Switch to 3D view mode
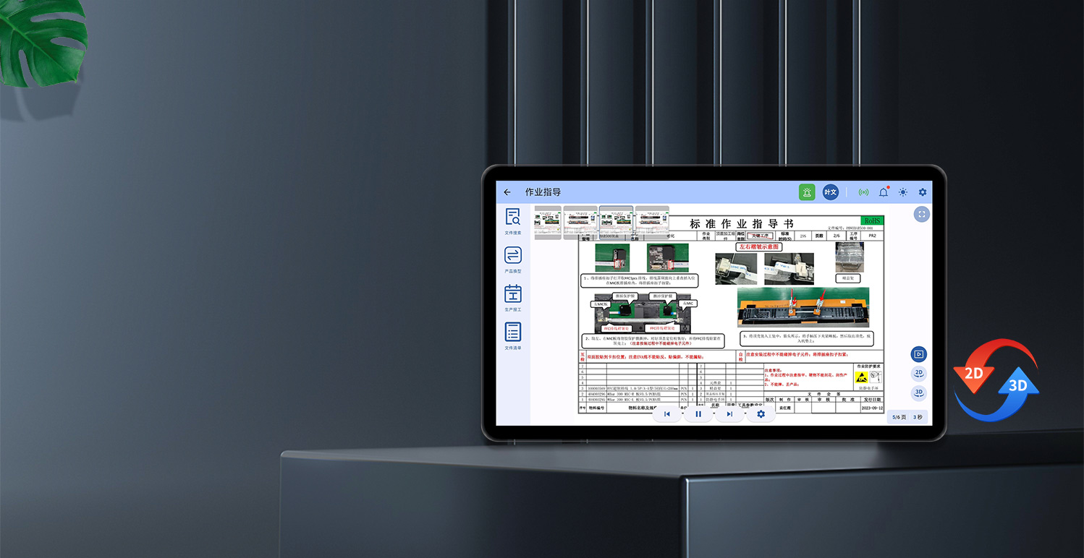1084x558 pixels. click(918, 392)
